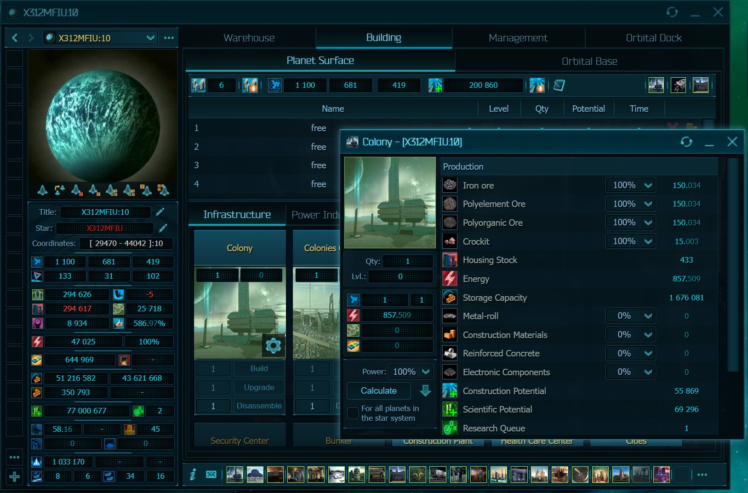The image size is (748, 493).
Task: Click the Disassemble button under Colony
Action: coord(259,406)
